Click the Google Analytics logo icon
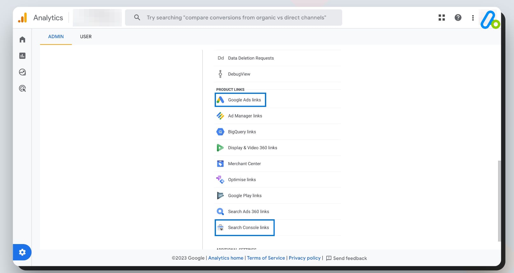 tap(22, 17)
